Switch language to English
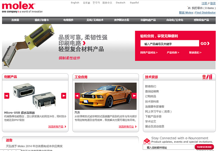Screen dimensions: 218x151 point(75,3)
